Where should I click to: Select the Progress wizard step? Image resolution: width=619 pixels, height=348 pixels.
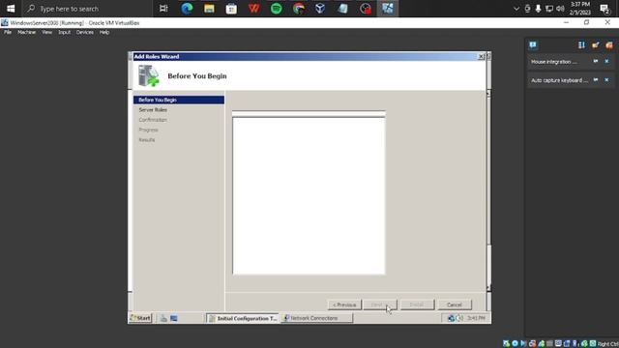[148, 130]
